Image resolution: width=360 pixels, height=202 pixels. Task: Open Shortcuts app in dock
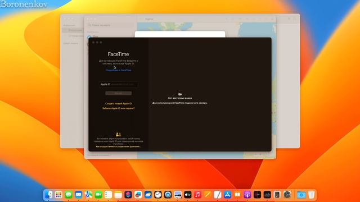[x=128, y=195]
